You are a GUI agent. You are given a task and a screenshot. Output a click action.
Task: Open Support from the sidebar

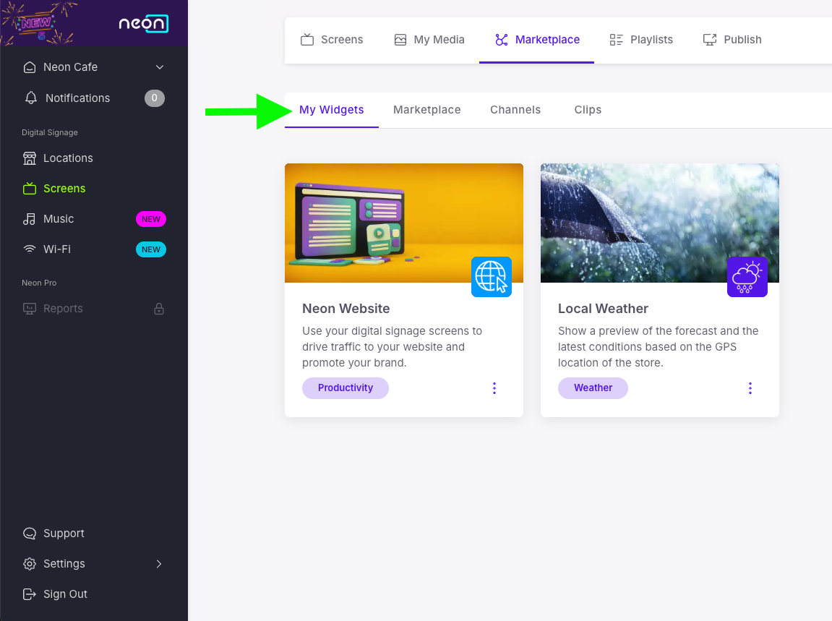tap(64, 534)
